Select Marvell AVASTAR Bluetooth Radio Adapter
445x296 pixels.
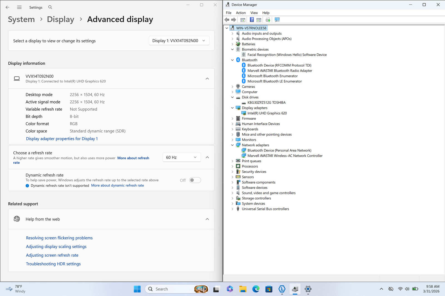pyautogui.click(x=280, y=71)
